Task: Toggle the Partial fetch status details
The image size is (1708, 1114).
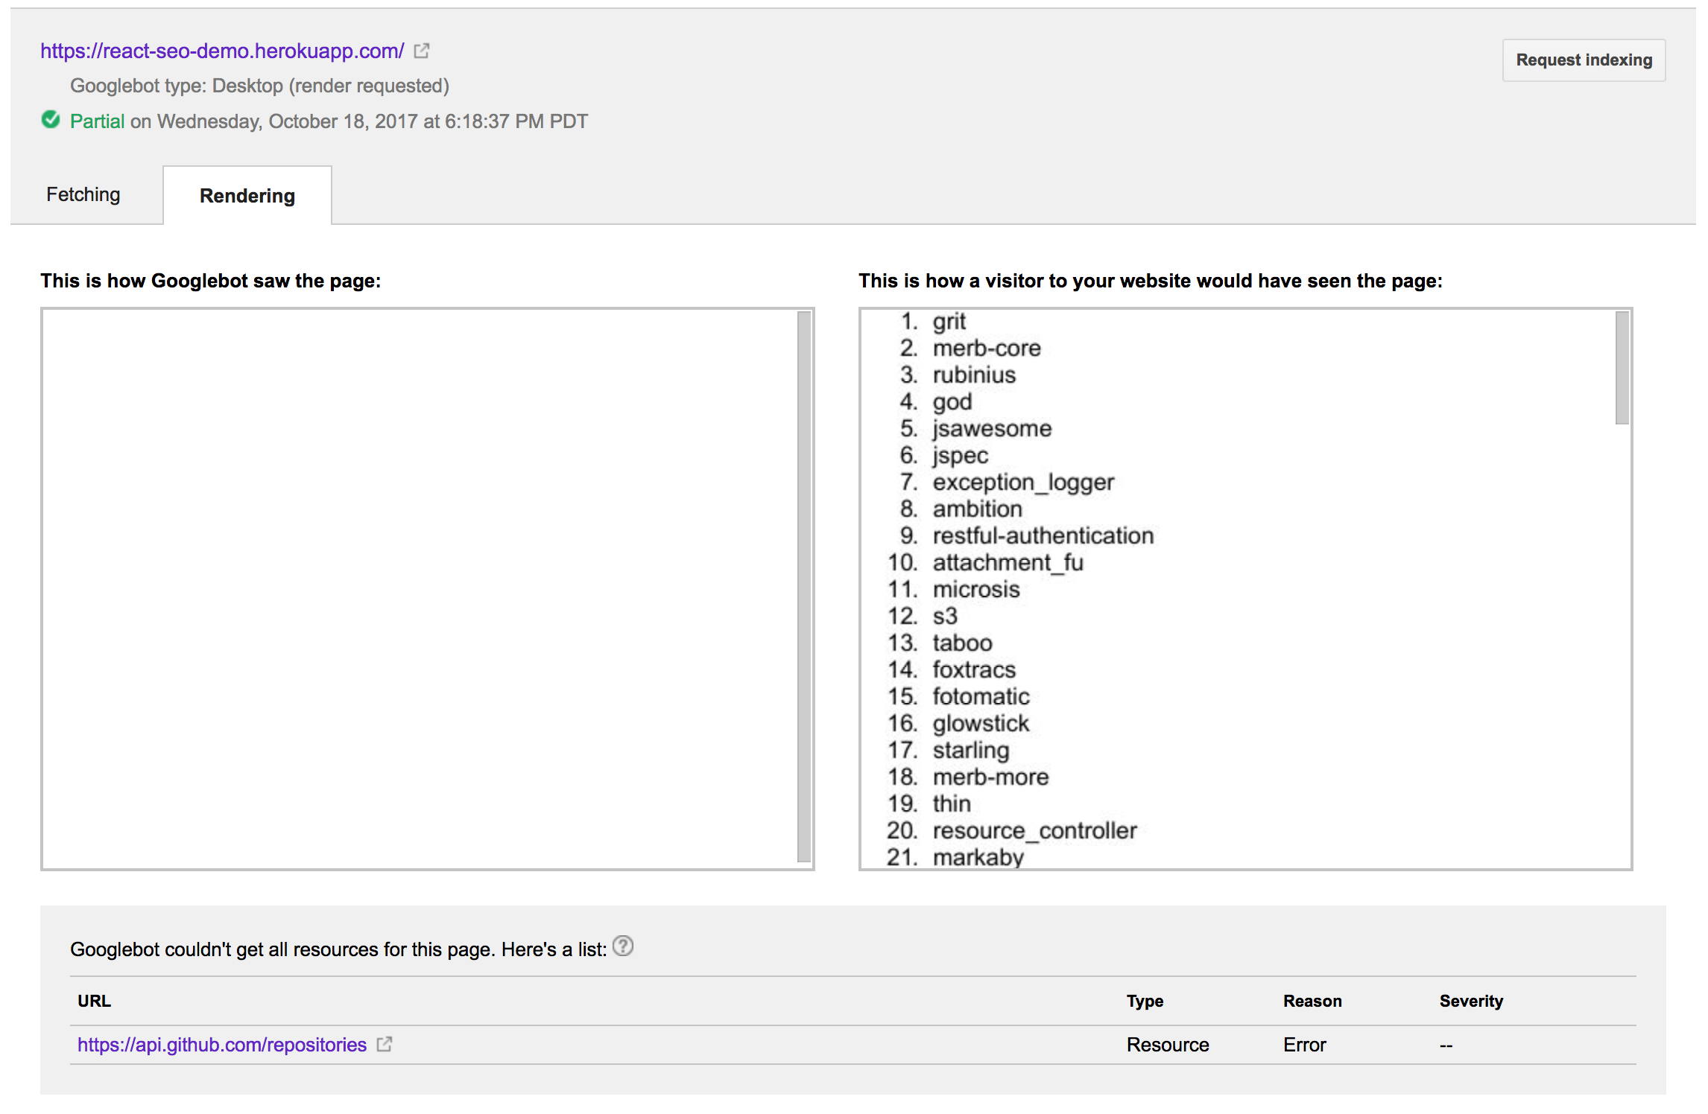Action: [x=98, y=121]
